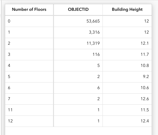Select the row with 4 floors
Screen dimensions: 158x135
coord(78,66)
